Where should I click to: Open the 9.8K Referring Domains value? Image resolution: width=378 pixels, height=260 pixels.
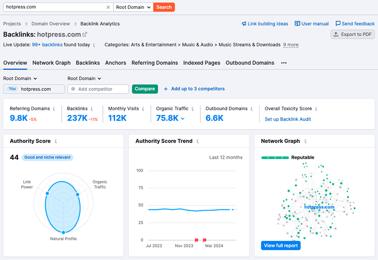coord(18,118)
